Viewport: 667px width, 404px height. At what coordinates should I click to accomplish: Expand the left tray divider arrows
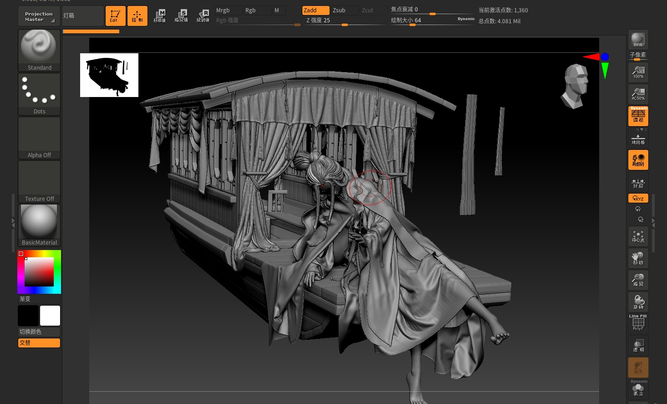point(13,223)
